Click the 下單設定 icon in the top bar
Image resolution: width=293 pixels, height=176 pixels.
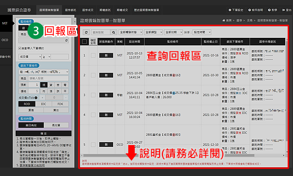(230, 10)
